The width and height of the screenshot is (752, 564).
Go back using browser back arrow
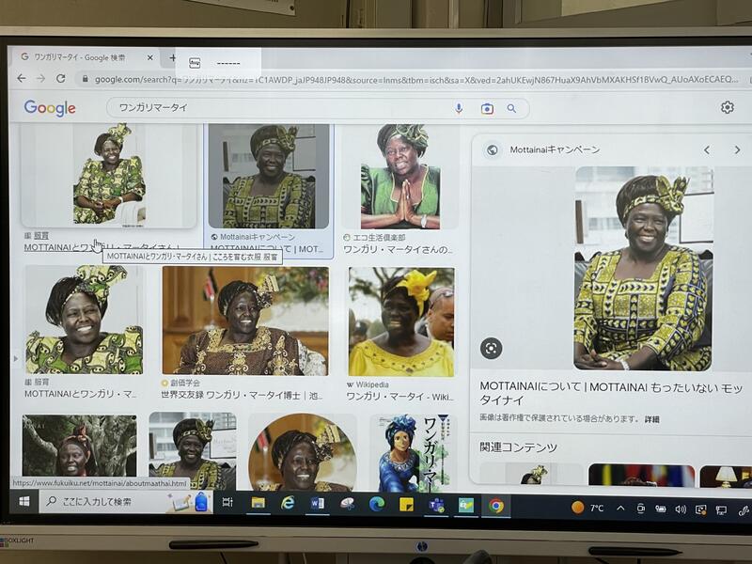click(x=22, y=79)
